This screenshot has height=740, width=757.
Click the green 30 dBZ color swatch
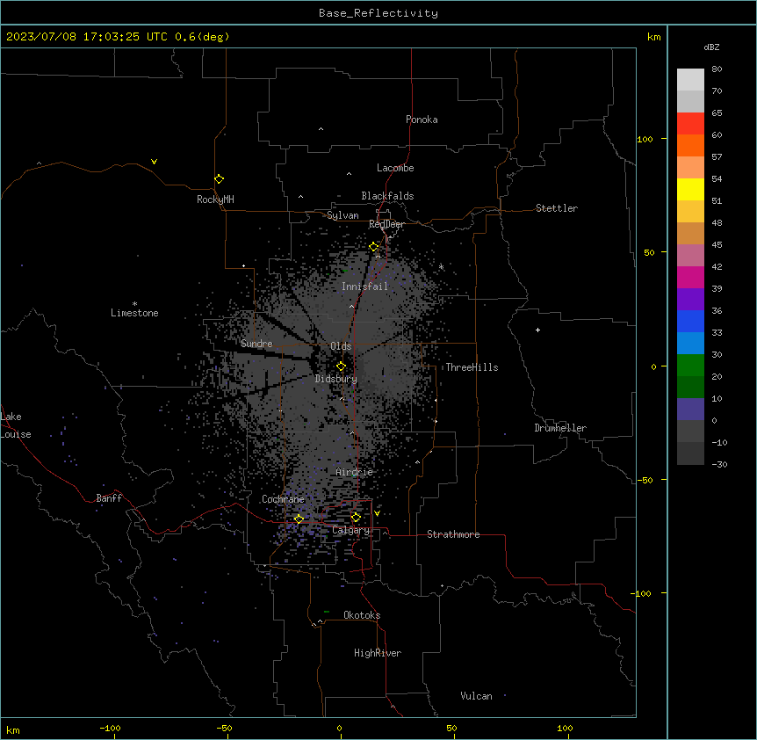pyautogui.click(x=690, y=366)
